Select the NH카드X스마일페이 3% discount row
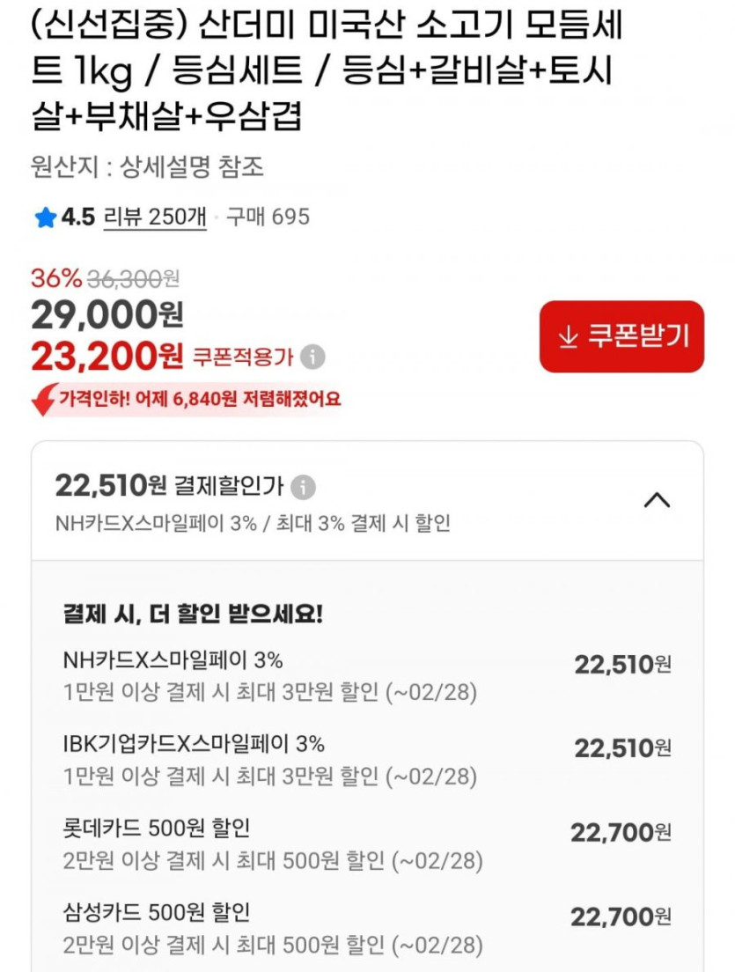735x972 pixels. click(x=367, y=675)
